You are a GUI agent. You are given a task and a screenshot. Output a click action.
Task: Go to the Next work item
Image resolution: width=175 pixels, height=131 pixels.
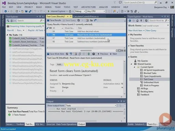tap(113, 54)
